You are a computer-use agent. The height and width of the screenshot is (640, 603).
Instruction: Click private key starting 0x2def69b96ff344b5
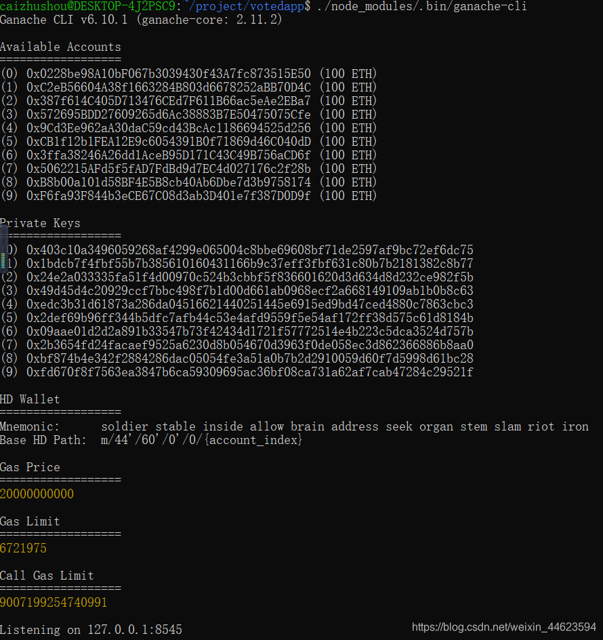click(x=250, y=317)
